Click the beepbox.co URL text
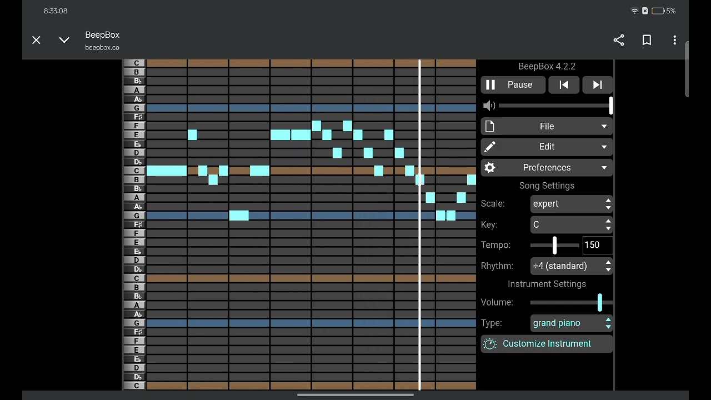This screenshot has width=711, height=400. (x=102, y=48)
